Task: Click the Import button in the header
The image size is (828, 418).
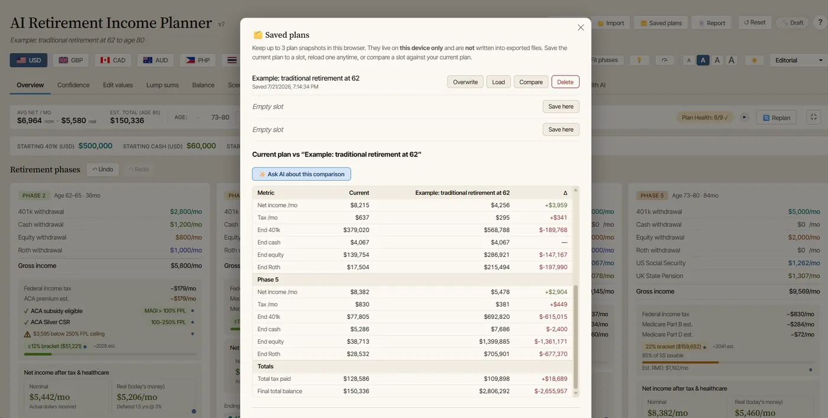Action: (x=610, y=23)
